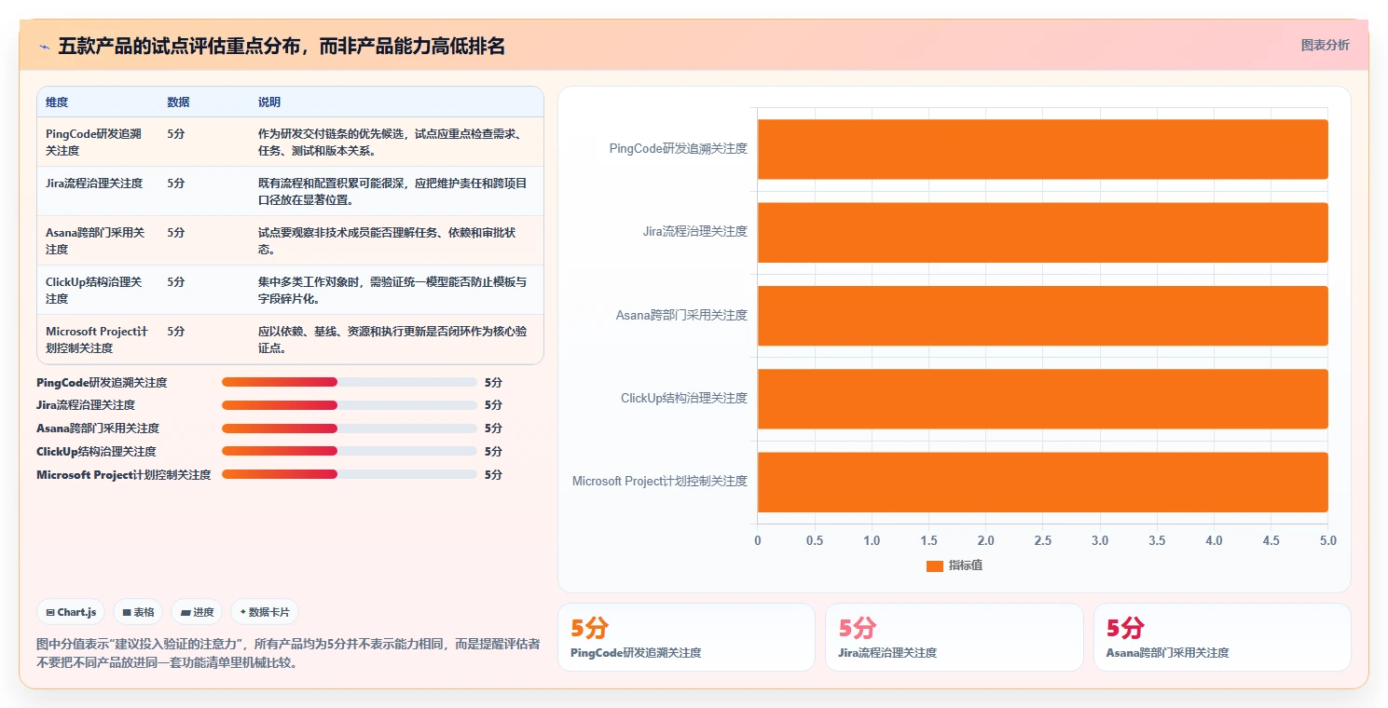Click the 5分 next to Microsoft Project progress bar

point(493,474)
